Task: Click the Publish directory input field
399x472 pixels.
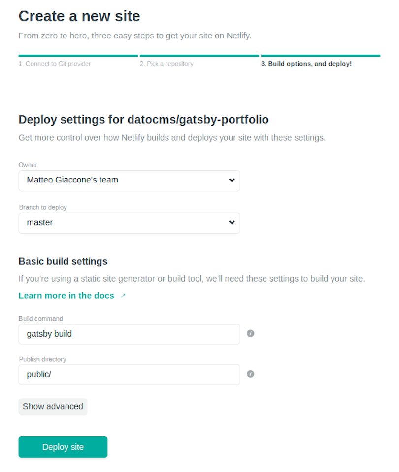Action: click(129, 374)
